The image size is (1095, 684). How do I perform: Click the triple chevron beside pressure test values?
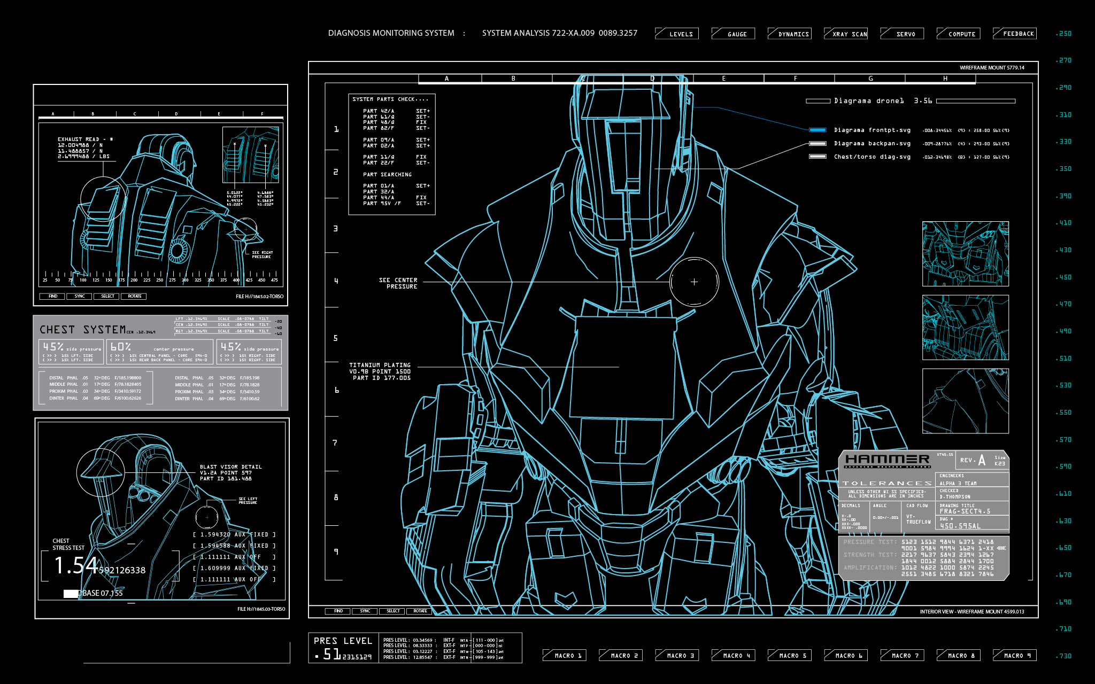(1001, 548)
